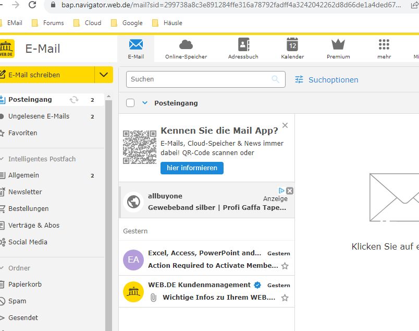Open the Cloud bookmark folder
The height and width of the screenshot is (331, 419).
(x=88, y=23)
